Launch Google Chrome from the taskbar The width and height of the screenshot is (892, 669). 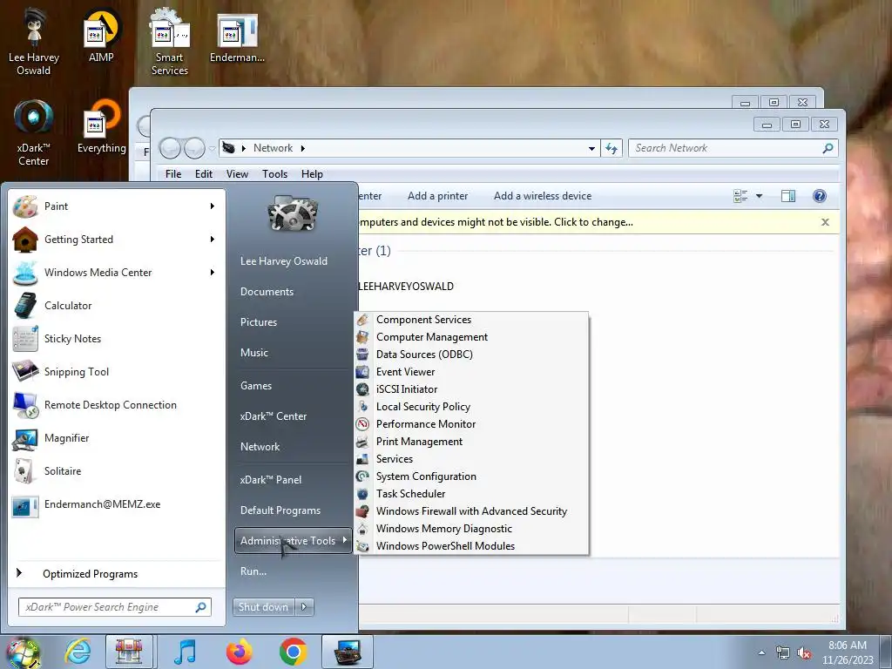point(293,652)
